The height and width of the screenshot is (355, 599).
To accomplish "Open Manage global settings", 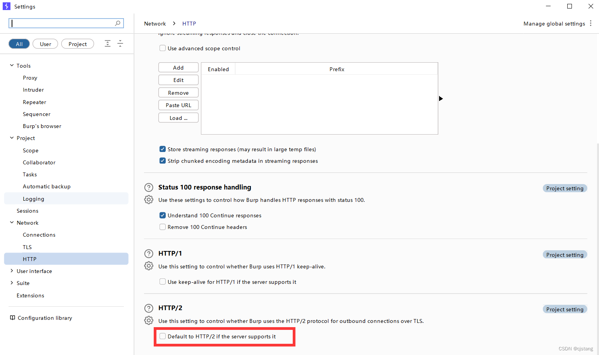I will [x=554, y=23].
